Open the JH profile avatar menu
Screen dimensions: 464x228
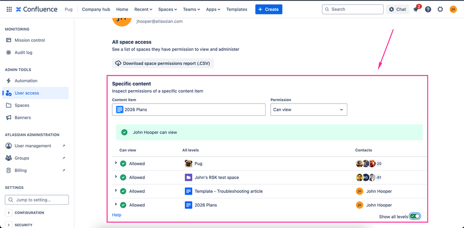point(453,9)
